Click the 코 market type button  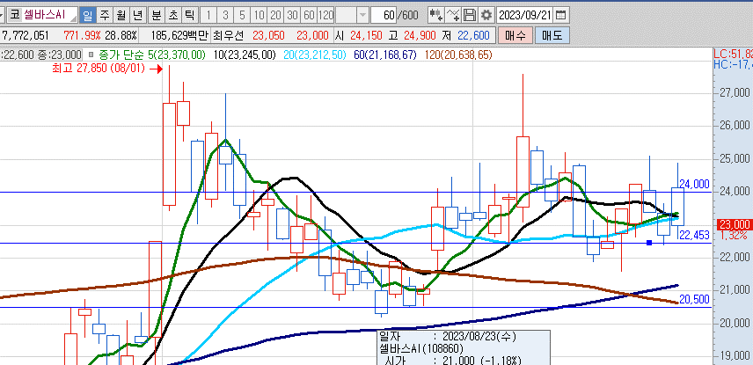(14, 15)
